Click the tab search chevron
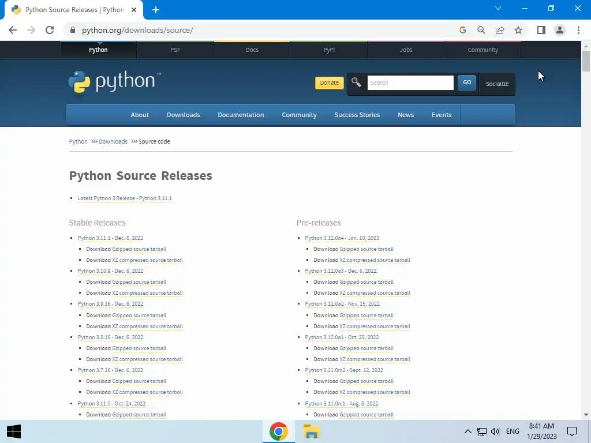 pyautogui.click(x=498, y=8)
